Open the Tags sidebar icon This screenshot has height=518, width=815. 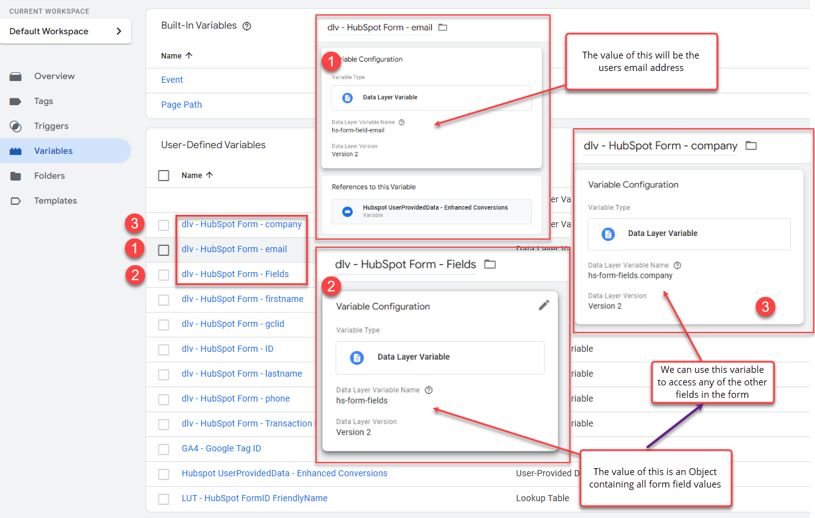tap(16, 101)
